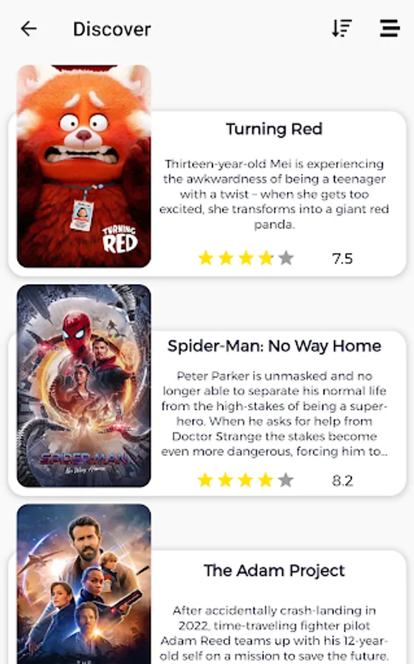Viewport: 414px width, 664px height.
Task: Select the grey fifth star on Spider-Man
Action: [x=286, y=480]
